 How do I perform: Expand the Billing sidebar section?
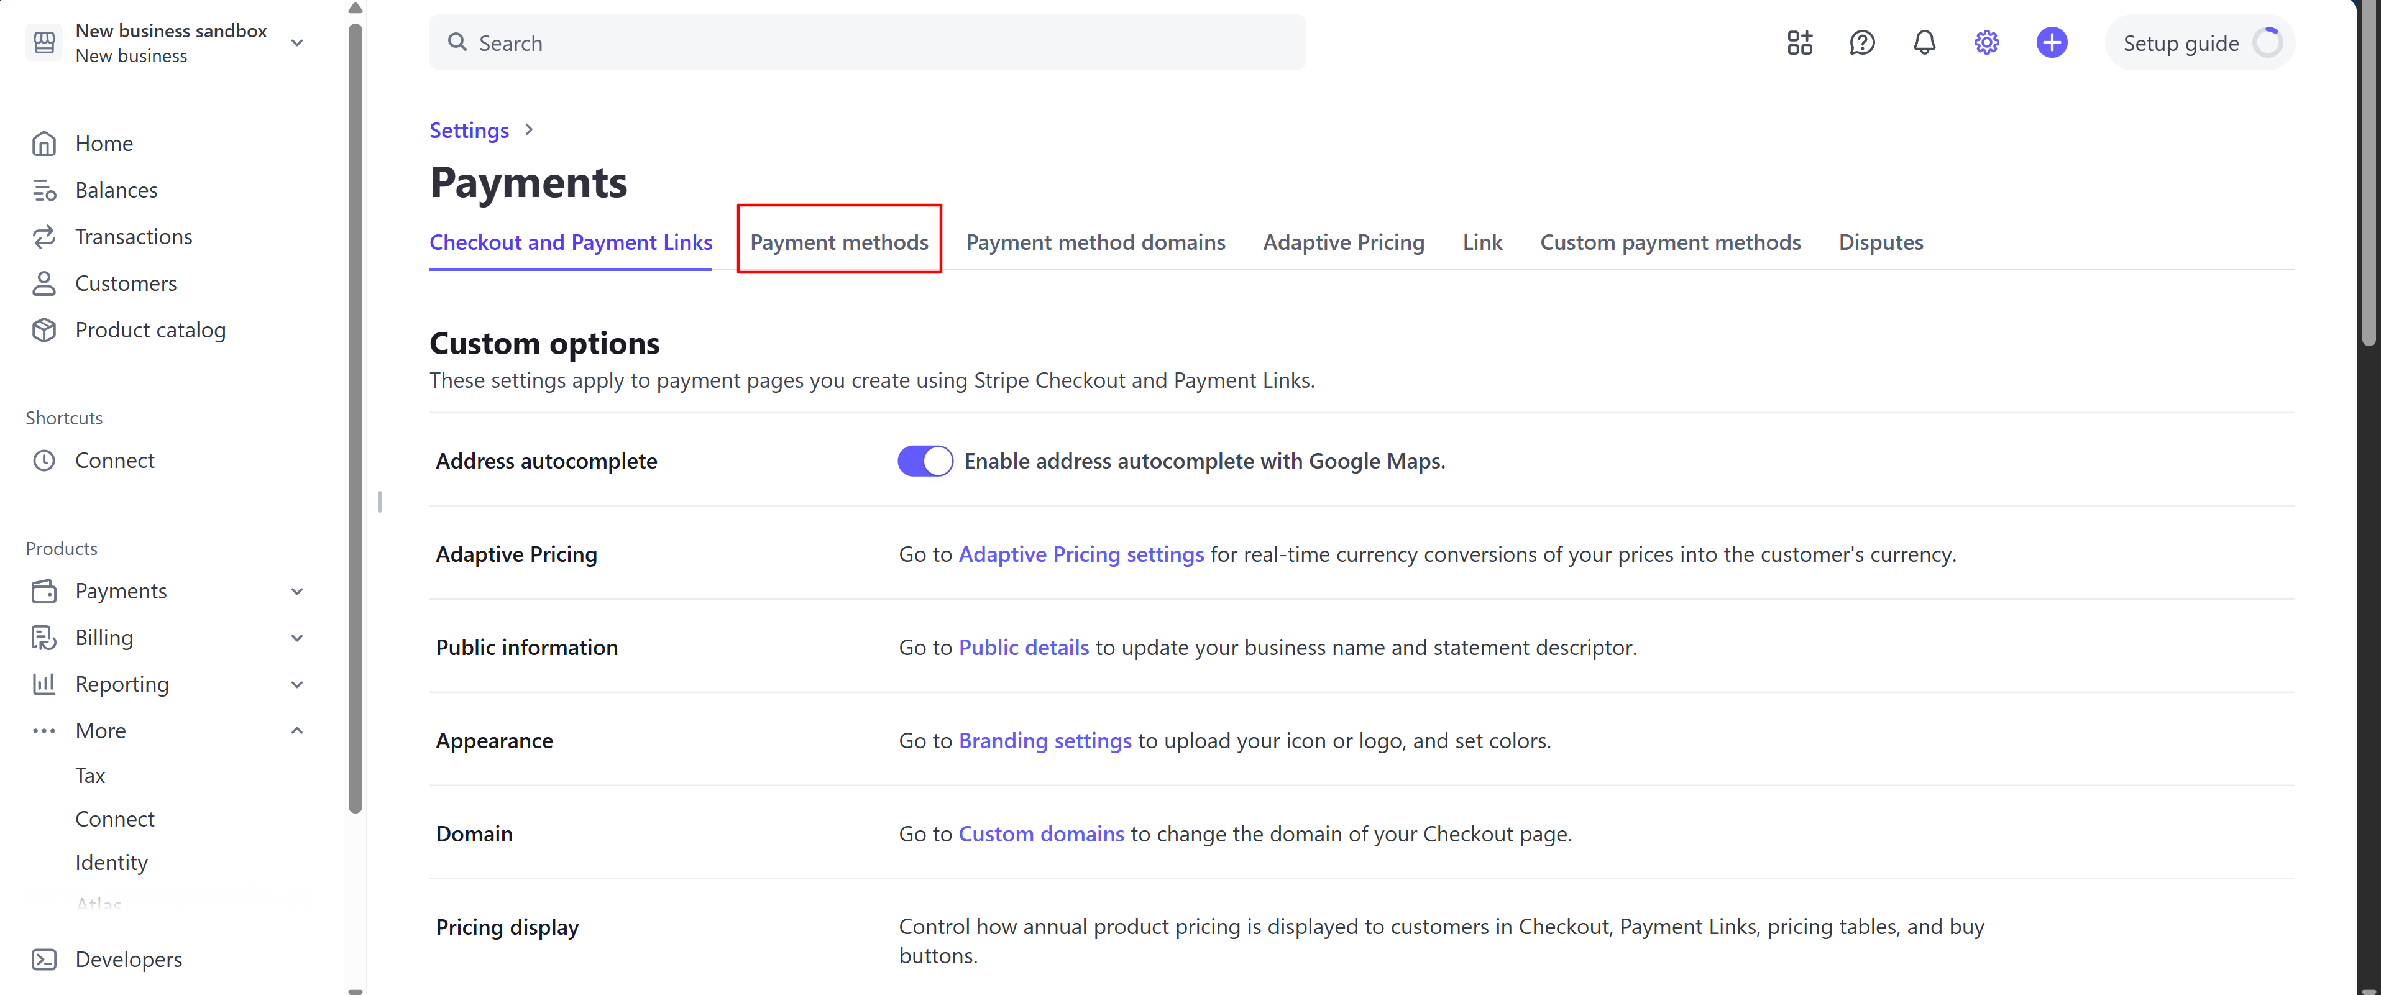point(296,638)
